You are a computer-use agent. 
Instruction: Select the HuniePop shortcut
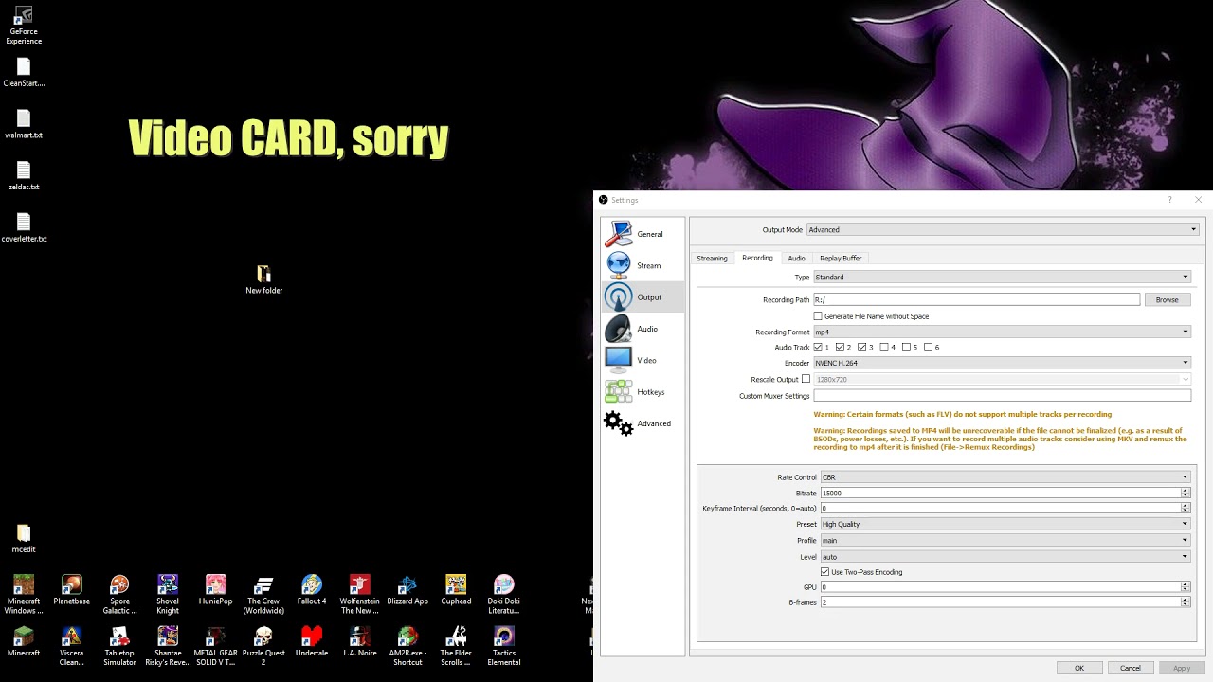coord(216,591)
